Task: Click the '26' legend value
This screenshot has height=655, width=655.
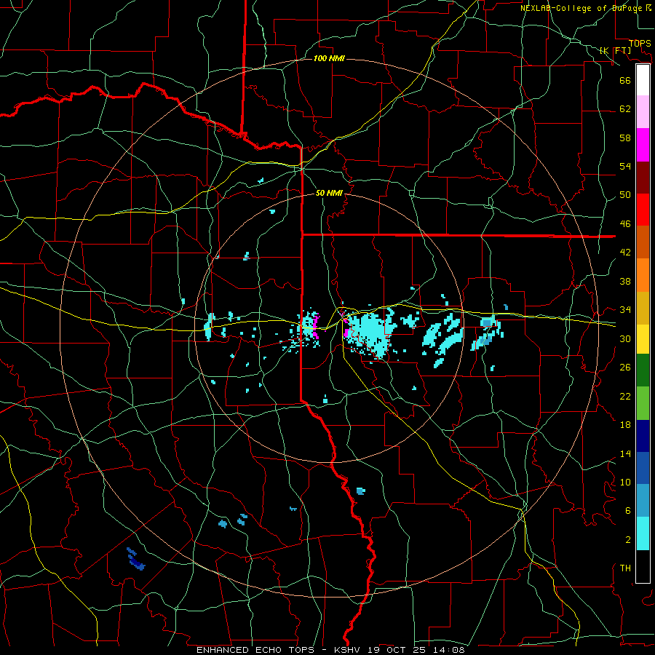Action: tap(625, 368)
